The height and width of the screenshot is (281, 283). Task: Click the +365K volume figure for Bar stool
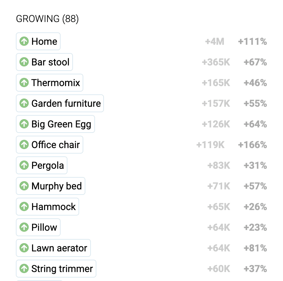tap(216, 62)
